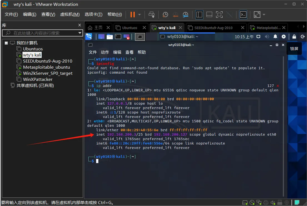Enter full screen mode

point(219,14)
